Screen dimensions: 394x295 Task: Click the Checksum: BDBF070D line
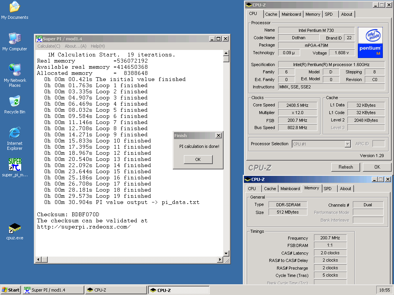(x=68, y=214)
